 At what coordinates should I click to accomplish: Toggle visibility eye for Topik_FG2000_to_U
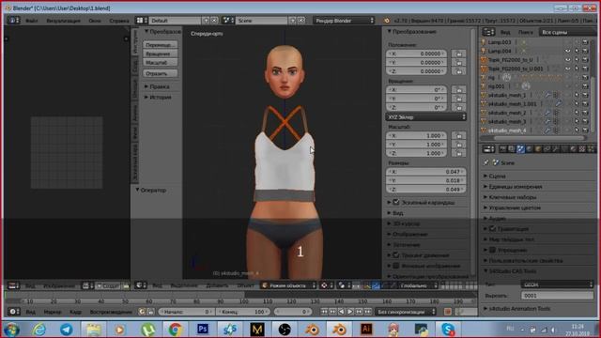tap(567, 60)
